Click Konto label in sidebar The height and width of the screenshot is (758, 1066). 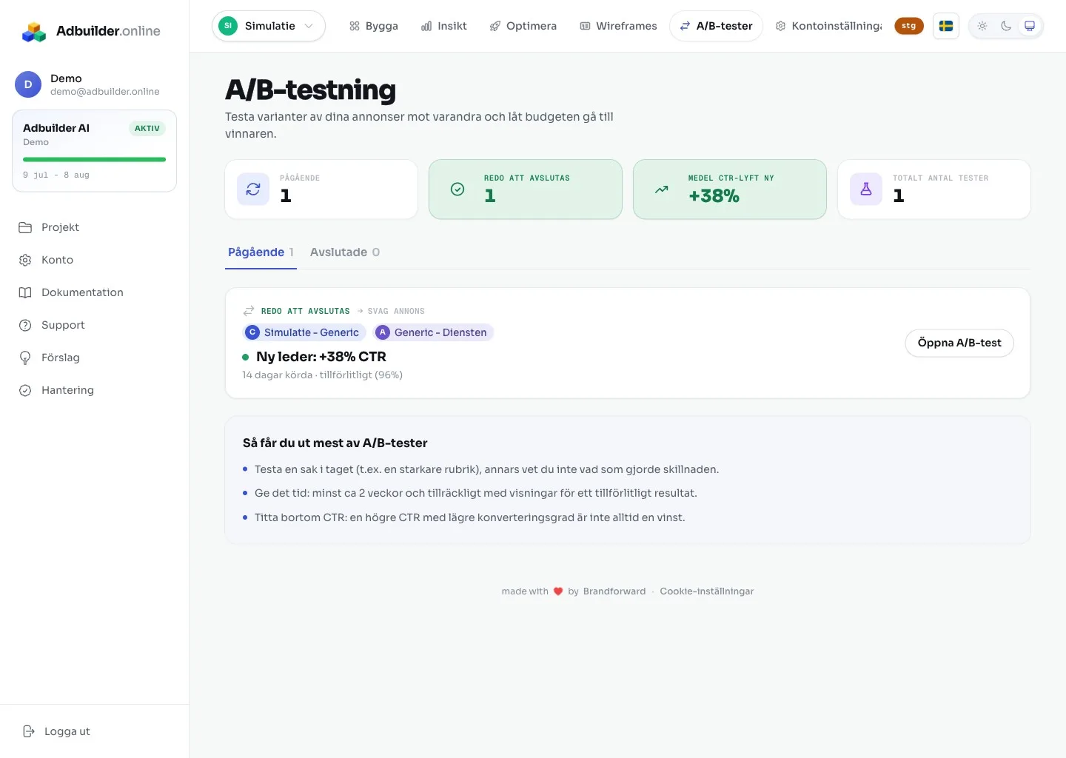(57, 260)
